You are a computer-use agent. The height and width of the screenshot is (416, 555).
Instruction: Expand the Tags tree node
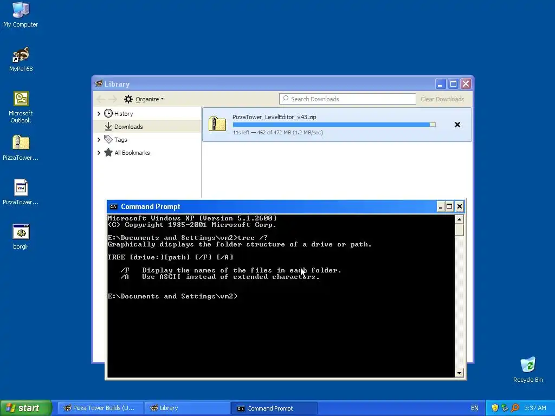99,140
